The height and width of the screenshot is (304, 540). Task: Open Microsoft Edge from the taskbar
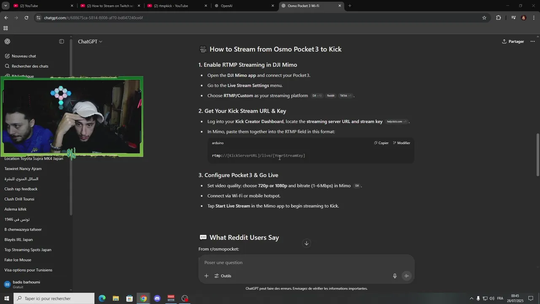pos(102,299)
